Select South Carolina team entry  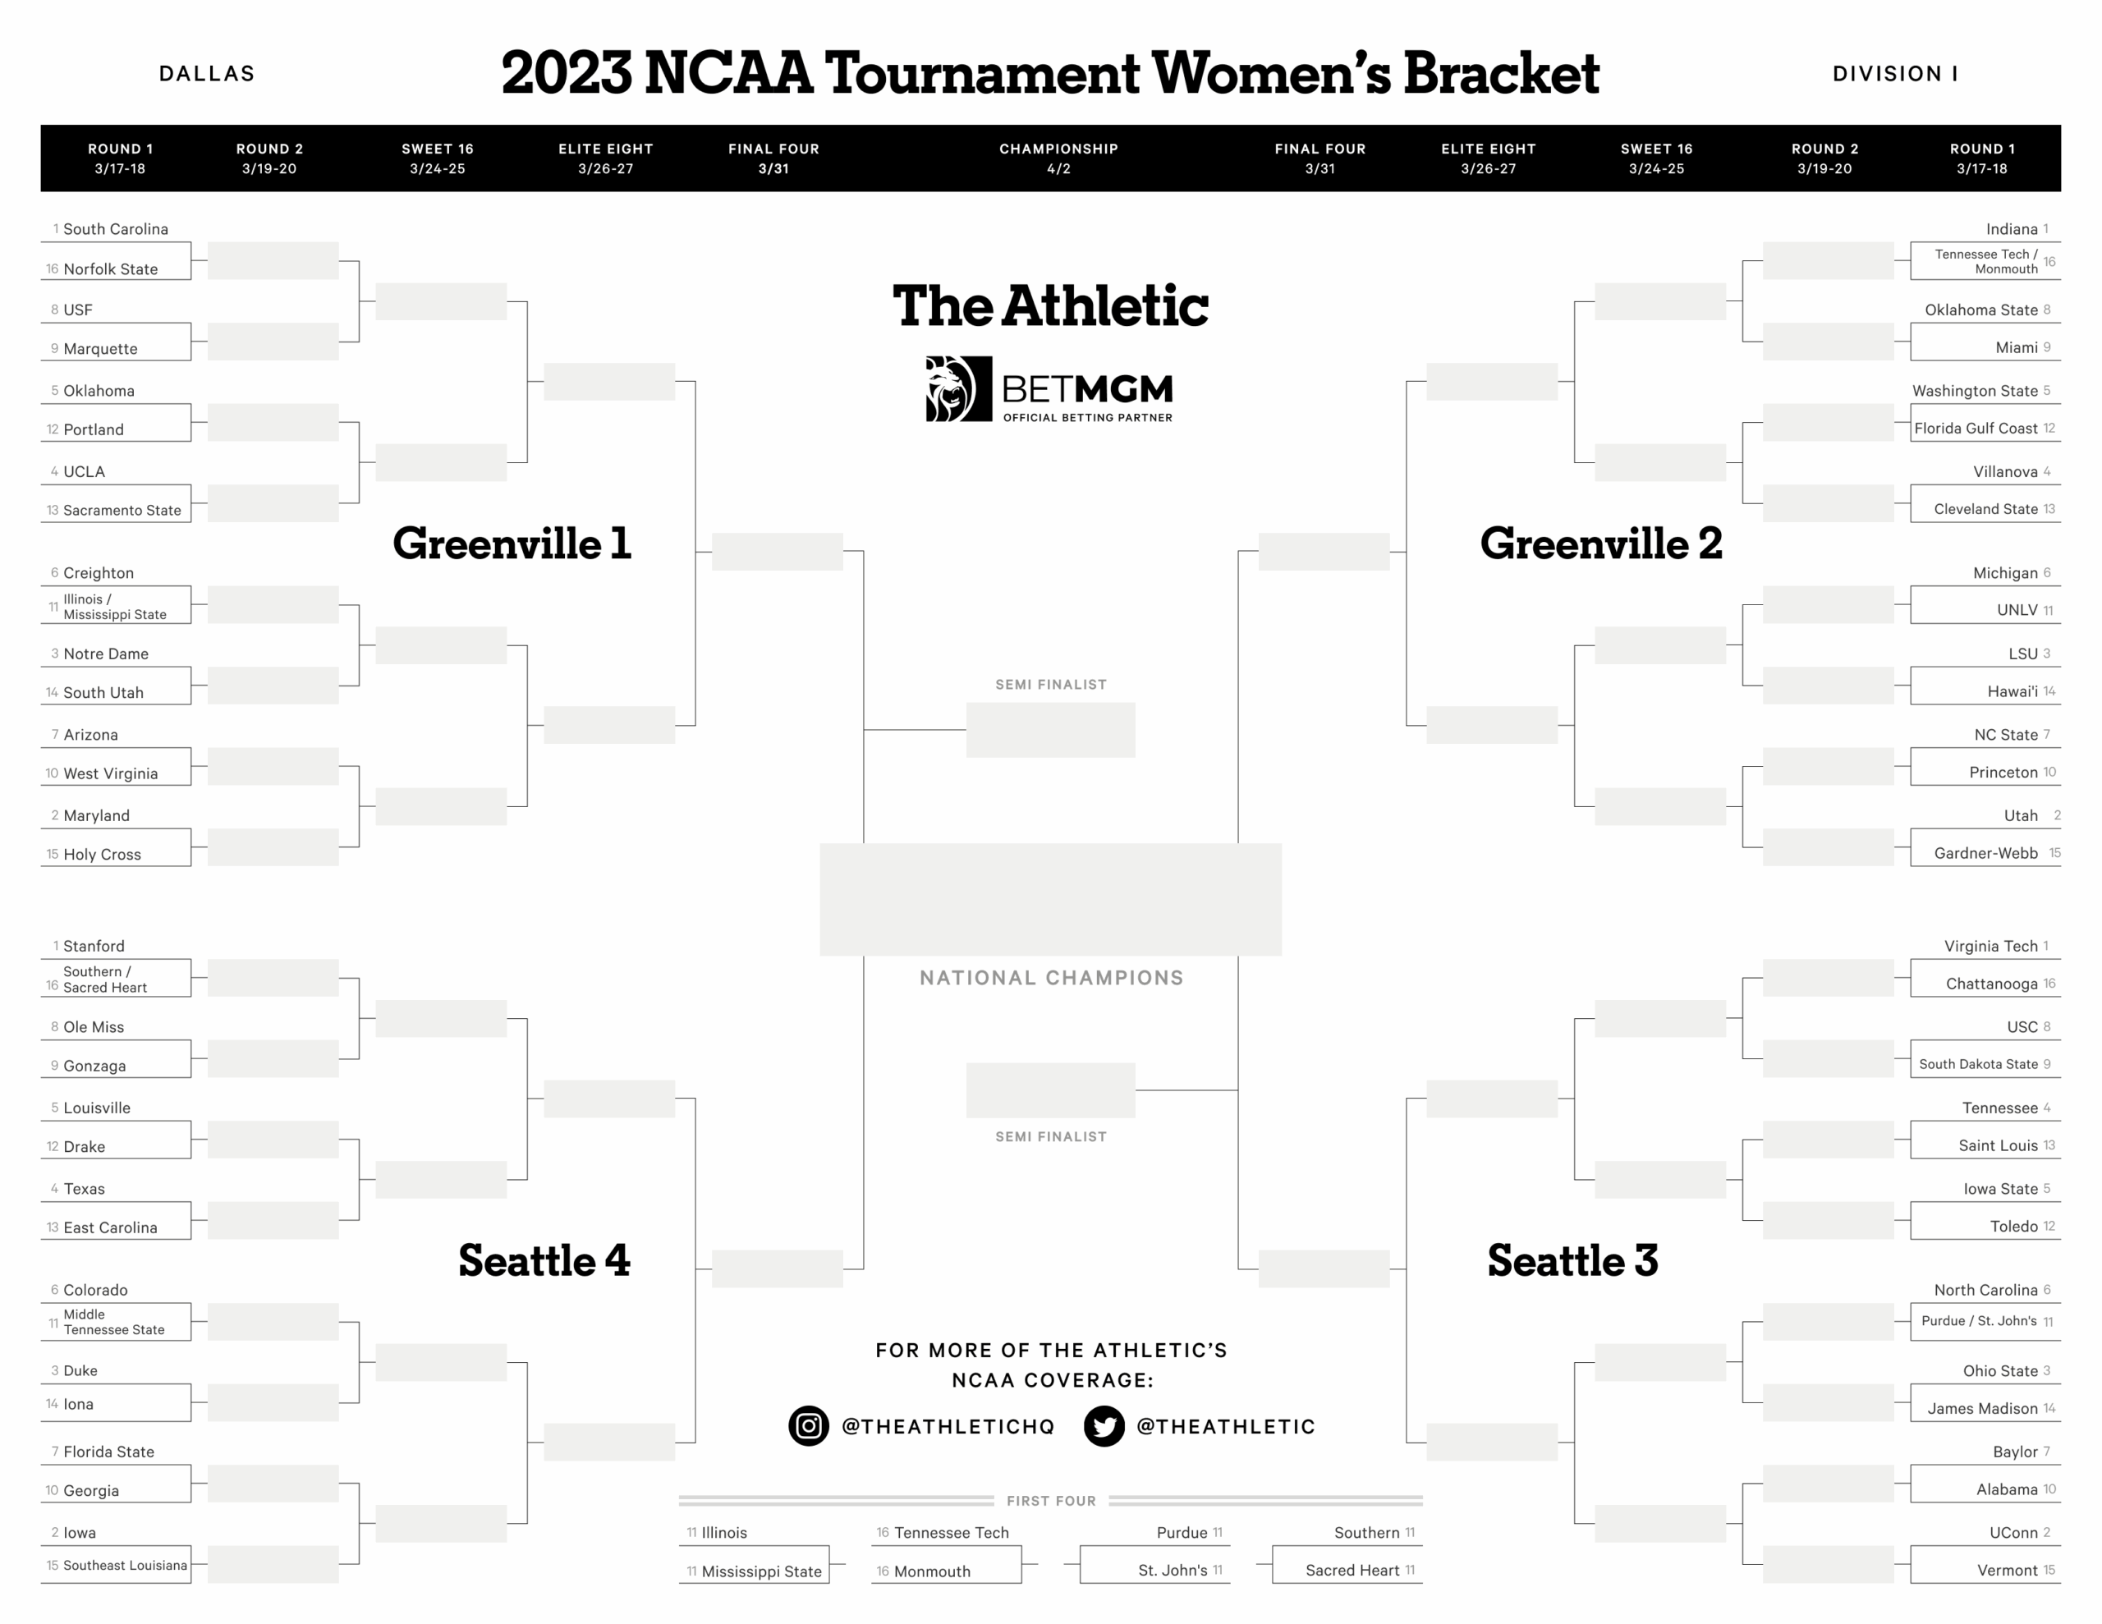pyautogui.click(x=116, y=229)
